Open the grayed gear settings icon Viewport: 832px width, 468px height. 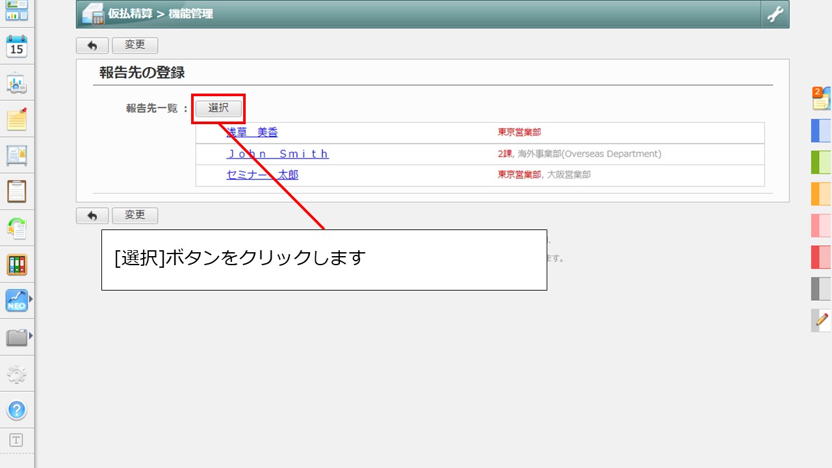pos(16,374)
